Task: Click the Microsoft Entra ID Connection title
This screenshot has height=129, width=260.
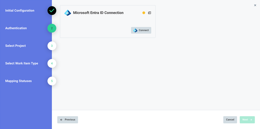Action: 98,13
